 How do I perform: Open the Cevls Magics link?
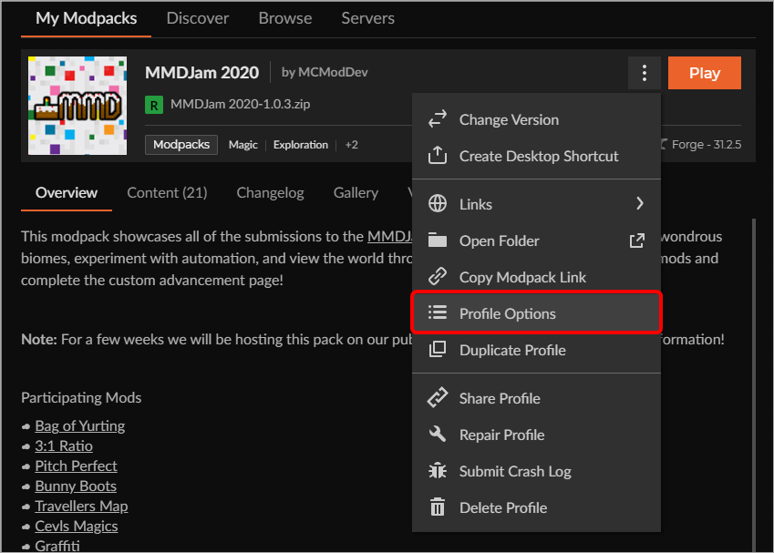pos(77,527)
